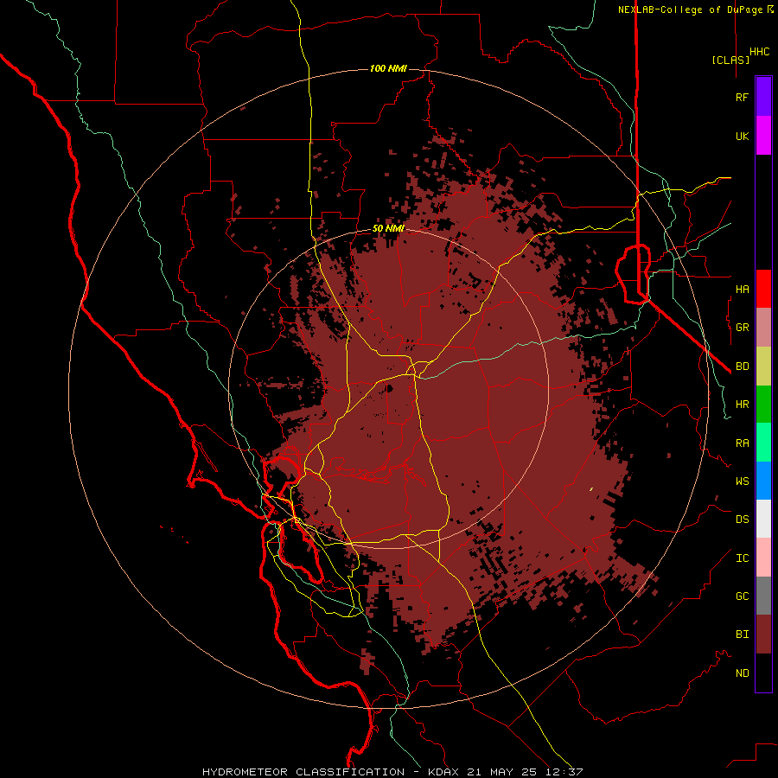Viewport: 778px width, 778px height.
Task: Click the BI legend label
Action: coord(743,635)
